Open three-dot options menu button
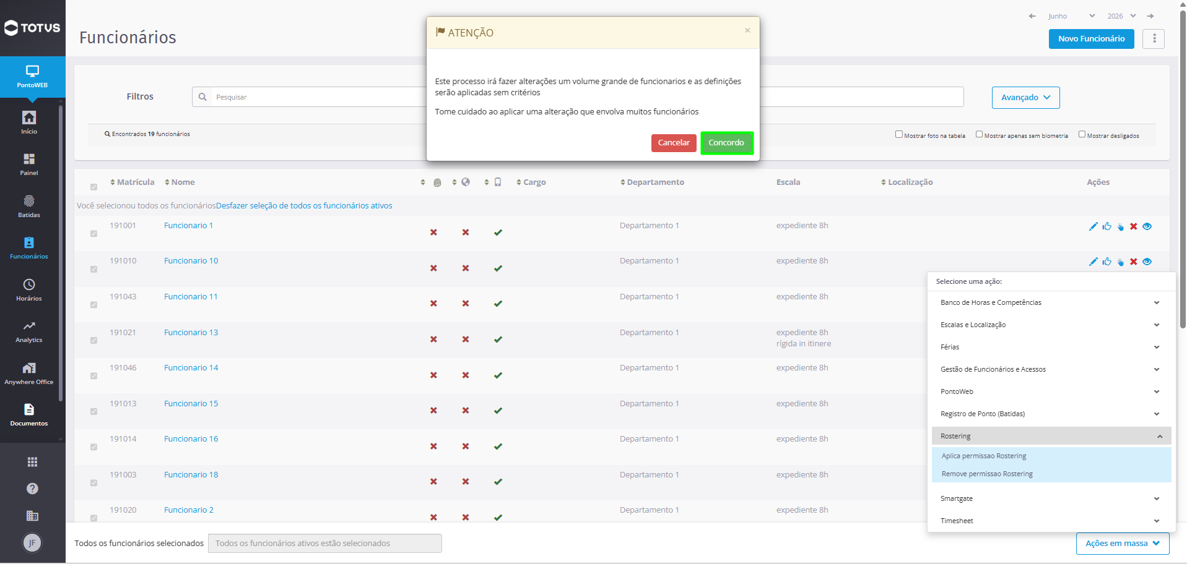The height and width of the screenshot is (564, 1187). 1154,38
